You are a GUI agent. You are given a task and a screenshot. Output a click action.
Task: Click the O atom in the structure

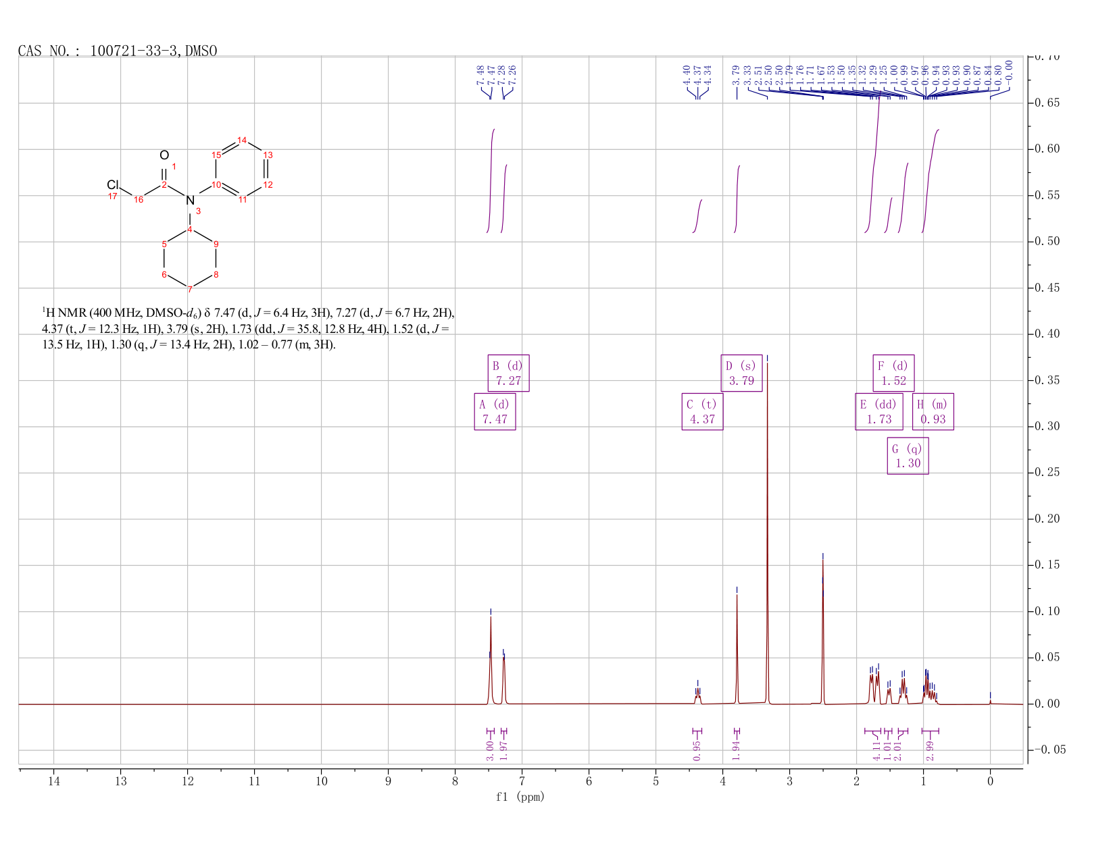(x=164, y=155)
